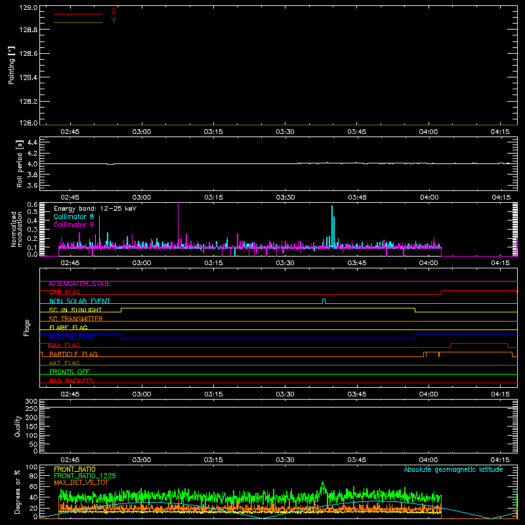This screenshot has height=525, width=525.
Task: Click the ECLIPSE_FLAG label
Action: click(x=72, y=337)
